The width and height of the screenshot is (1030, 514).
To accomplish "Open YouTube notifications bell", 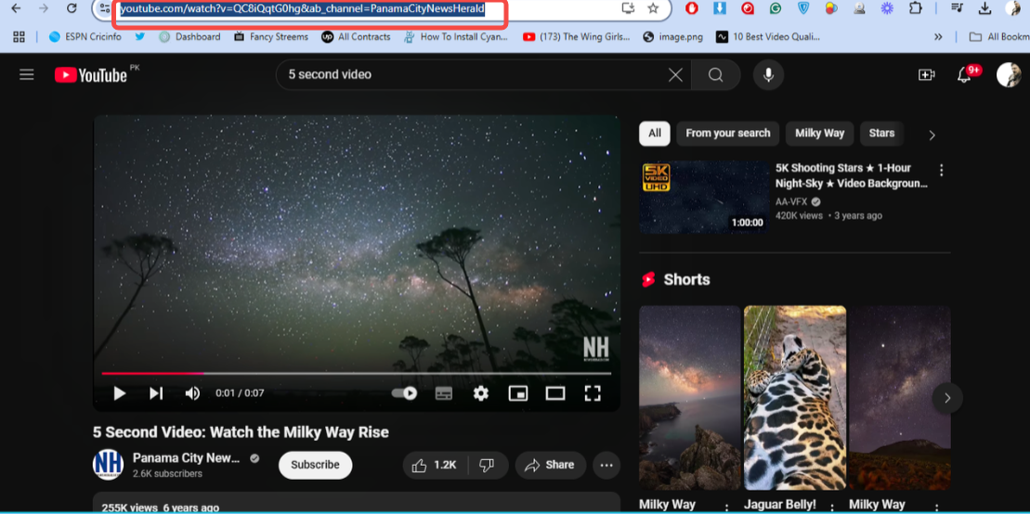I will [x=964, y=75].
